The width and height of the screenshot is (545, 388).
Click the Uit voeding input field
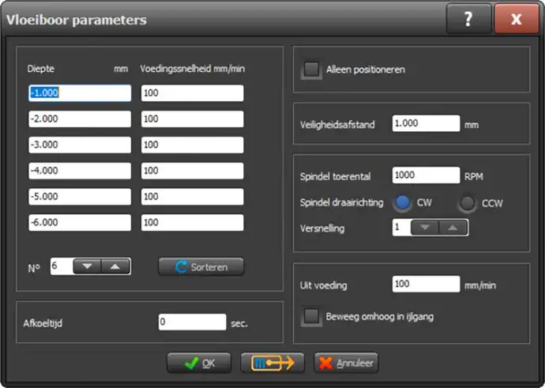tap(427, 284)
